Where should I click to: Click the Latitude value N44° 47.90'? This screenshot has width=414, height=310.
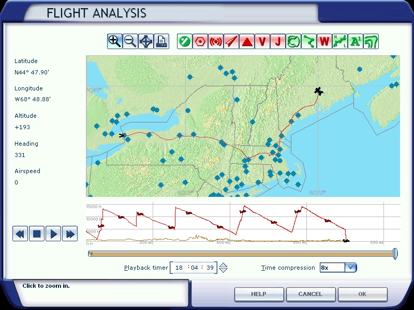(x=32, y=72)
